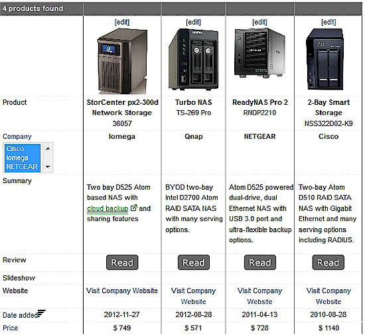Click the up arrow in the Company listbox
The height and width of the screenshot is (335, 365).
click(48, 149)
